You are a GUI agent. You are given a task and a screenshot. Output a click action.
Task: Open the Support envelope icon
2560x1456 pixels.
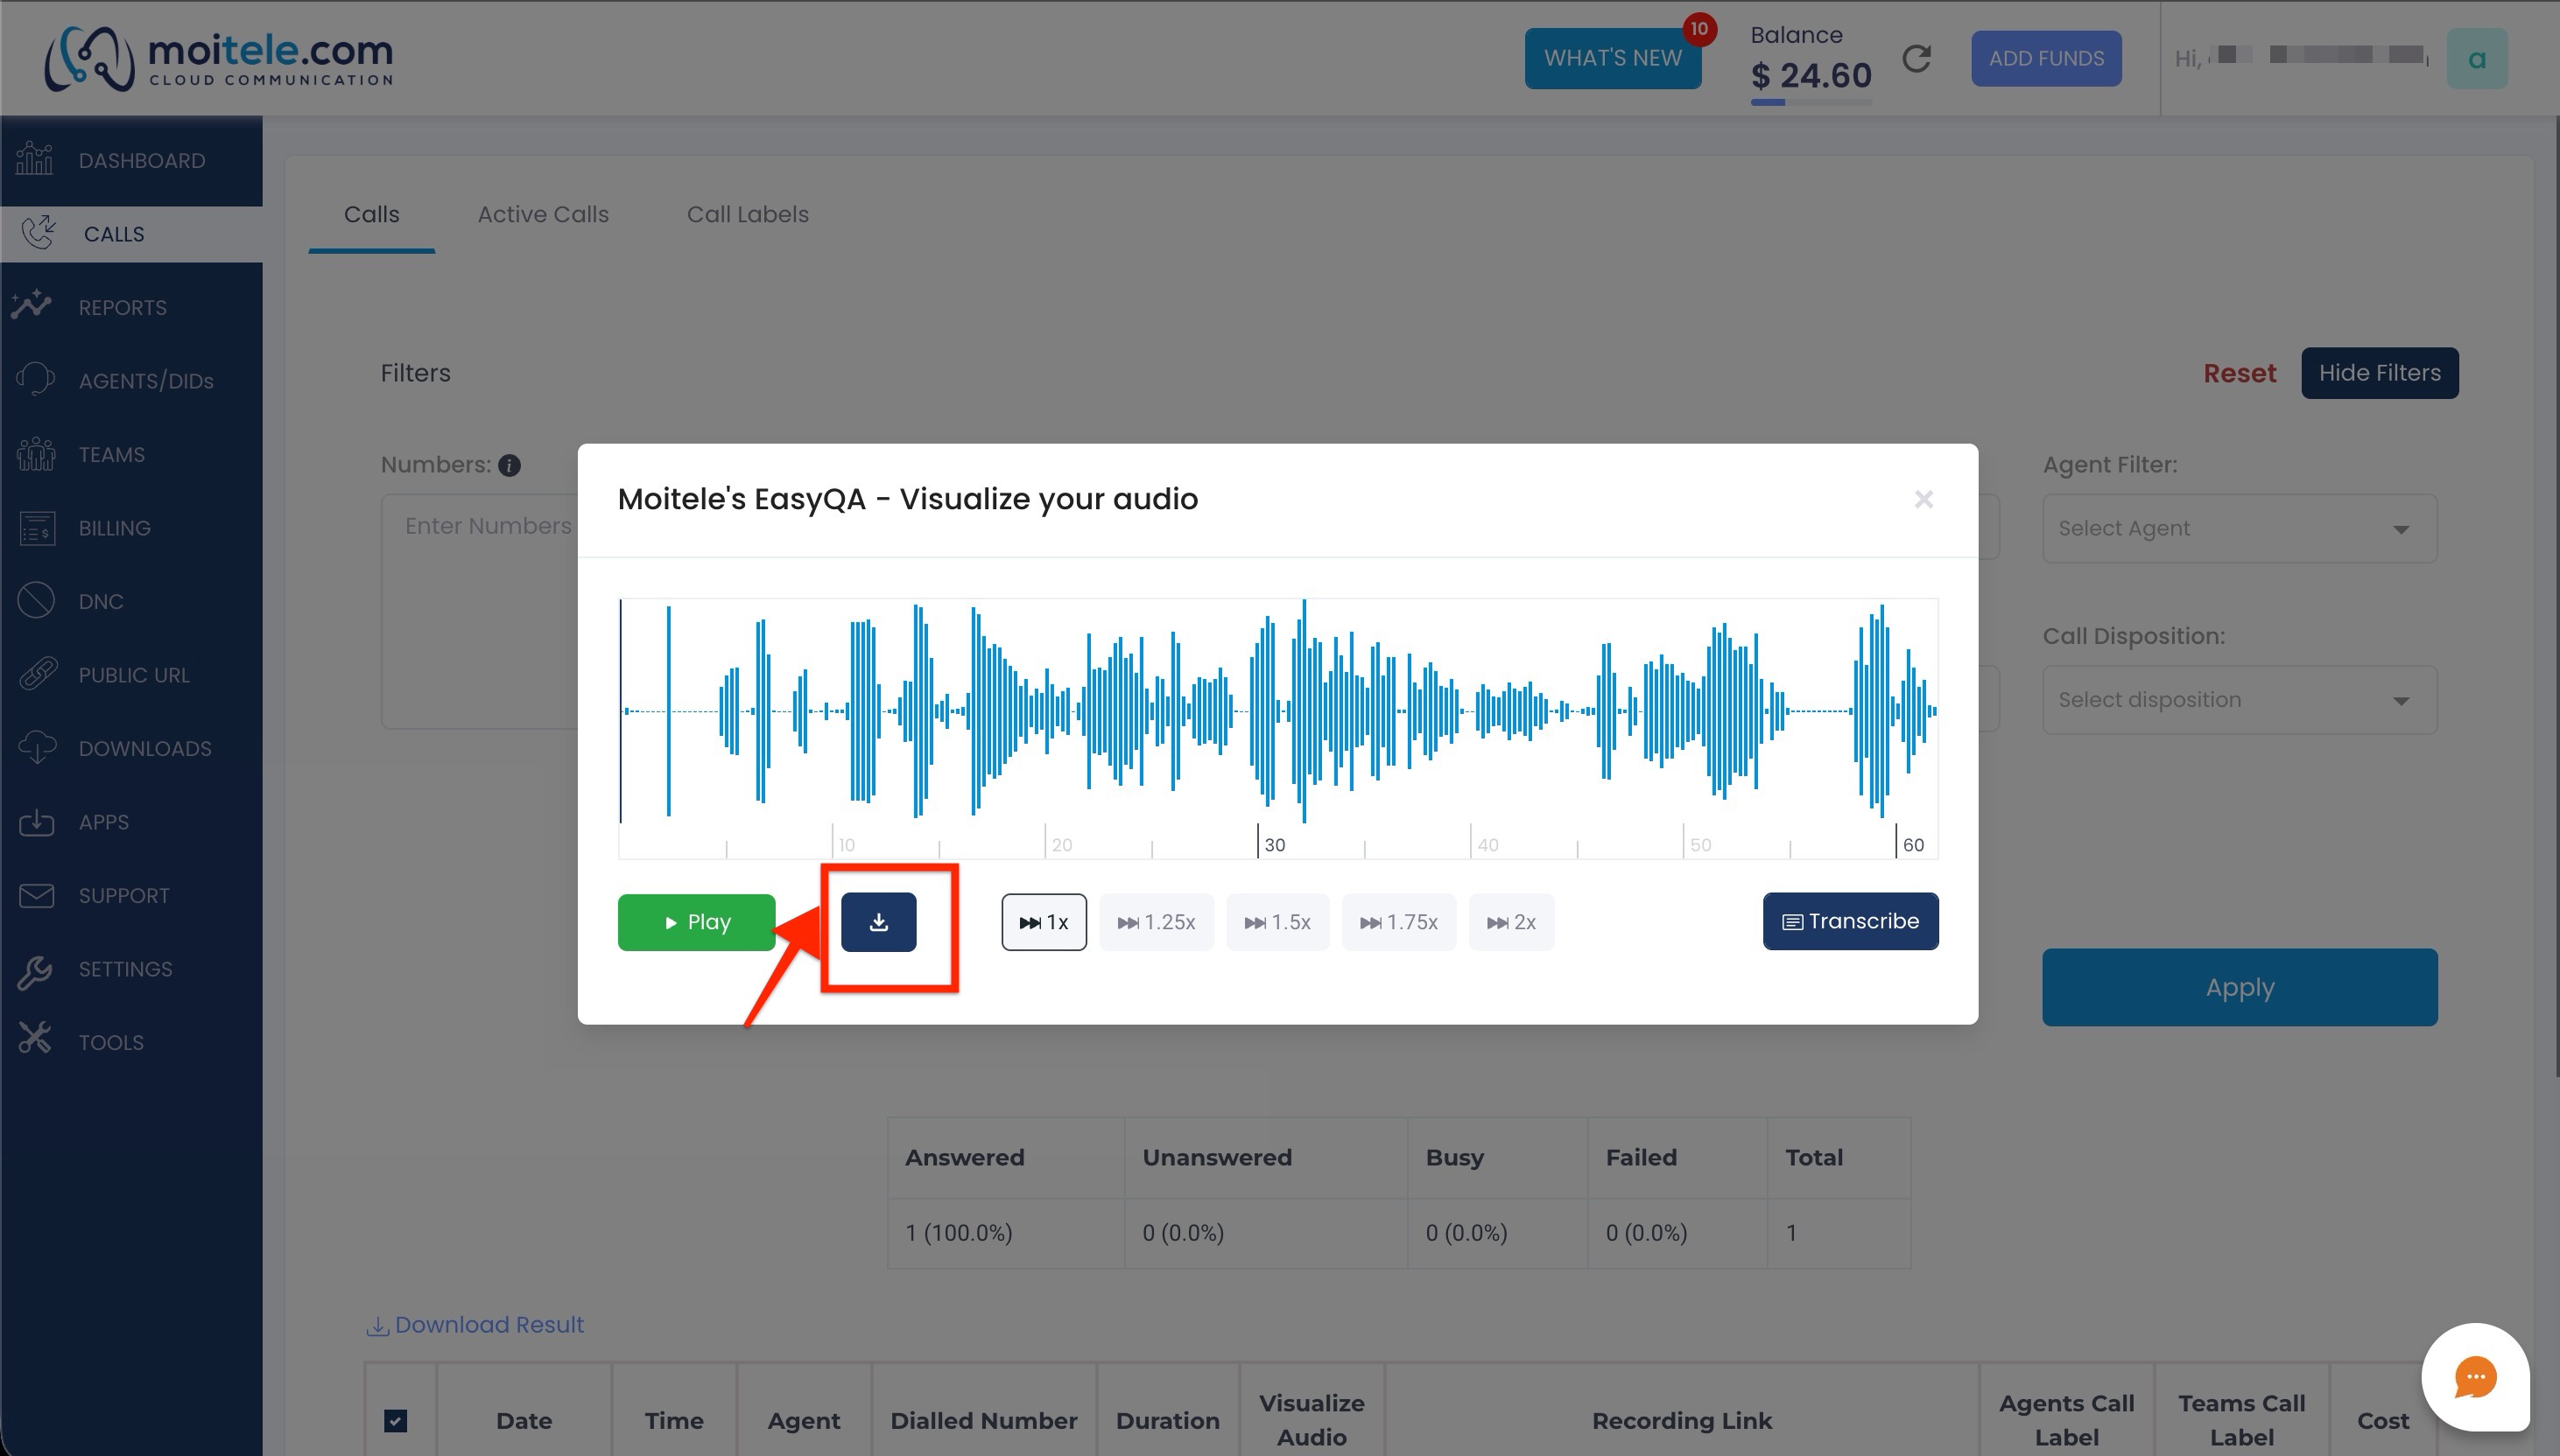[37, 895]
